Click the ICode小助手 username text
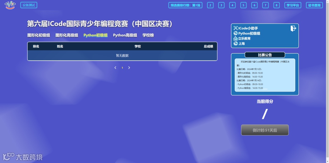This screenshot has width=329, height=163. pyautogui.click(x=248, y=28)
